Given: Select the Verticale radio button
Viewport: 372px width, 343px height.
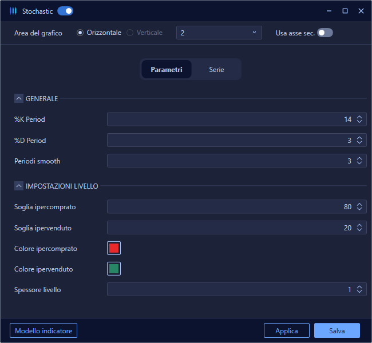Looking at the screenshot, I should 130,33.
